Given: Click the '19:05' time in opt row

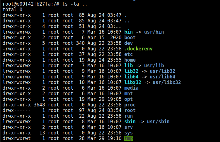Looking at the screenshot, I should pos(114,99).
